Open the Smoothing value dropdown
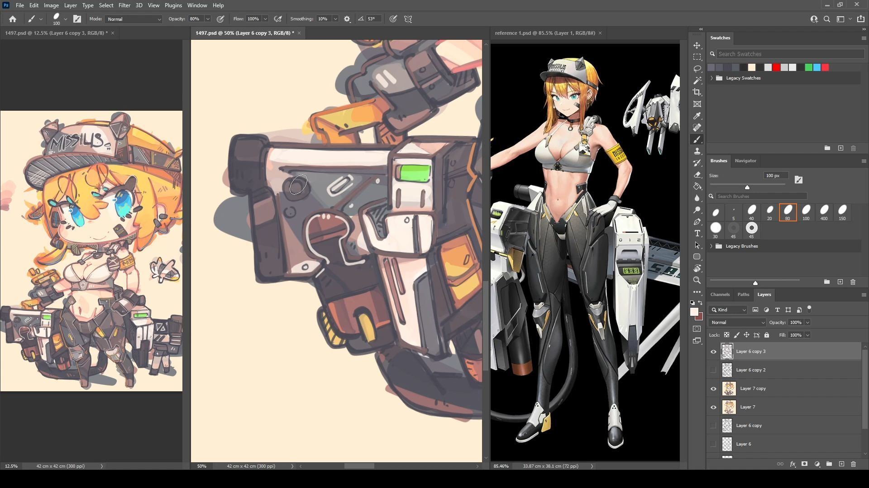This screenshot has width=869, height=488. click(335, 19)
